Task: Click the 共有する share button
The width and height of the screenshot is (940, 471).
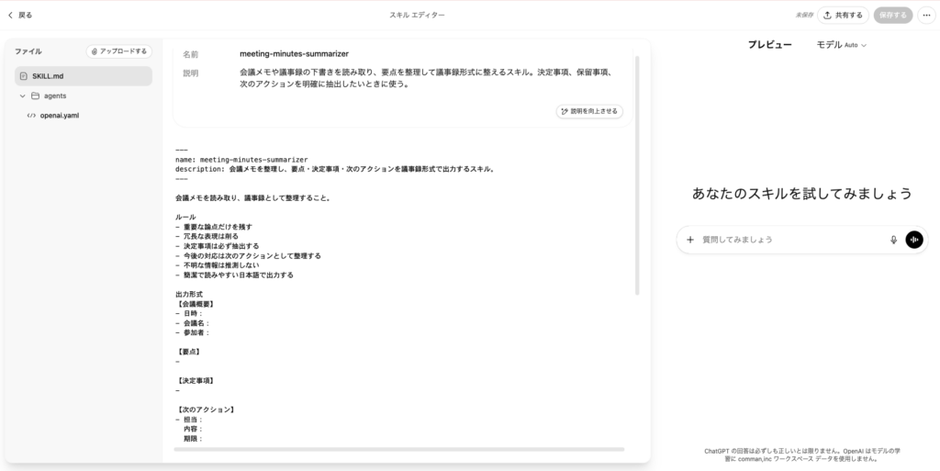Action: click(x=844, y=15)
